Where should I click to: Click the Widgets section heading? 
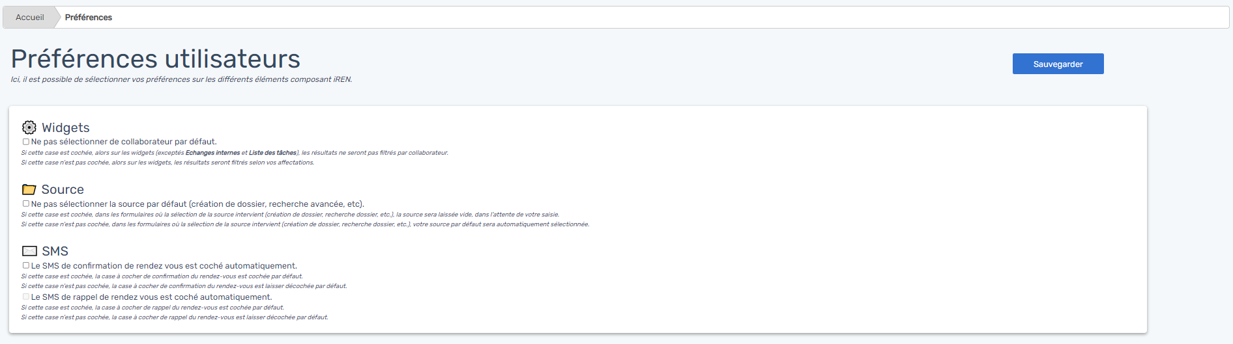pyautogui.click(x=65, y=127)
